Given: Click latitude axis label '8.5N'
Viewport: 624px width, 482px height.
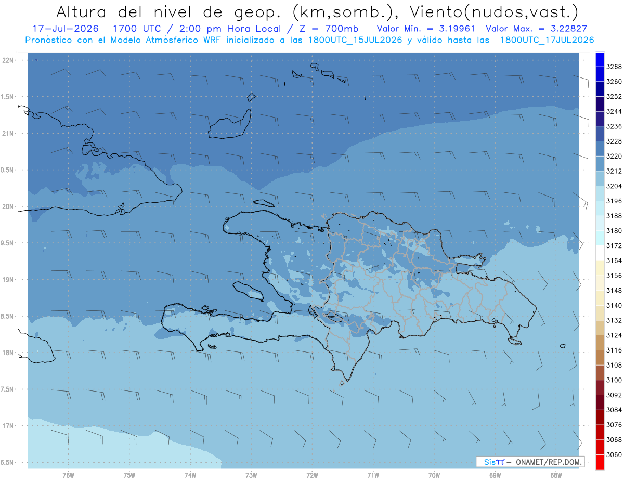Looking at the screenshot, I should (x=8, y=316).
